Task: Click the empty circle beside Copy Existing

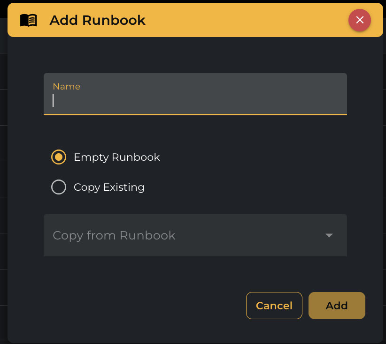Action: [x=59, y=187]
